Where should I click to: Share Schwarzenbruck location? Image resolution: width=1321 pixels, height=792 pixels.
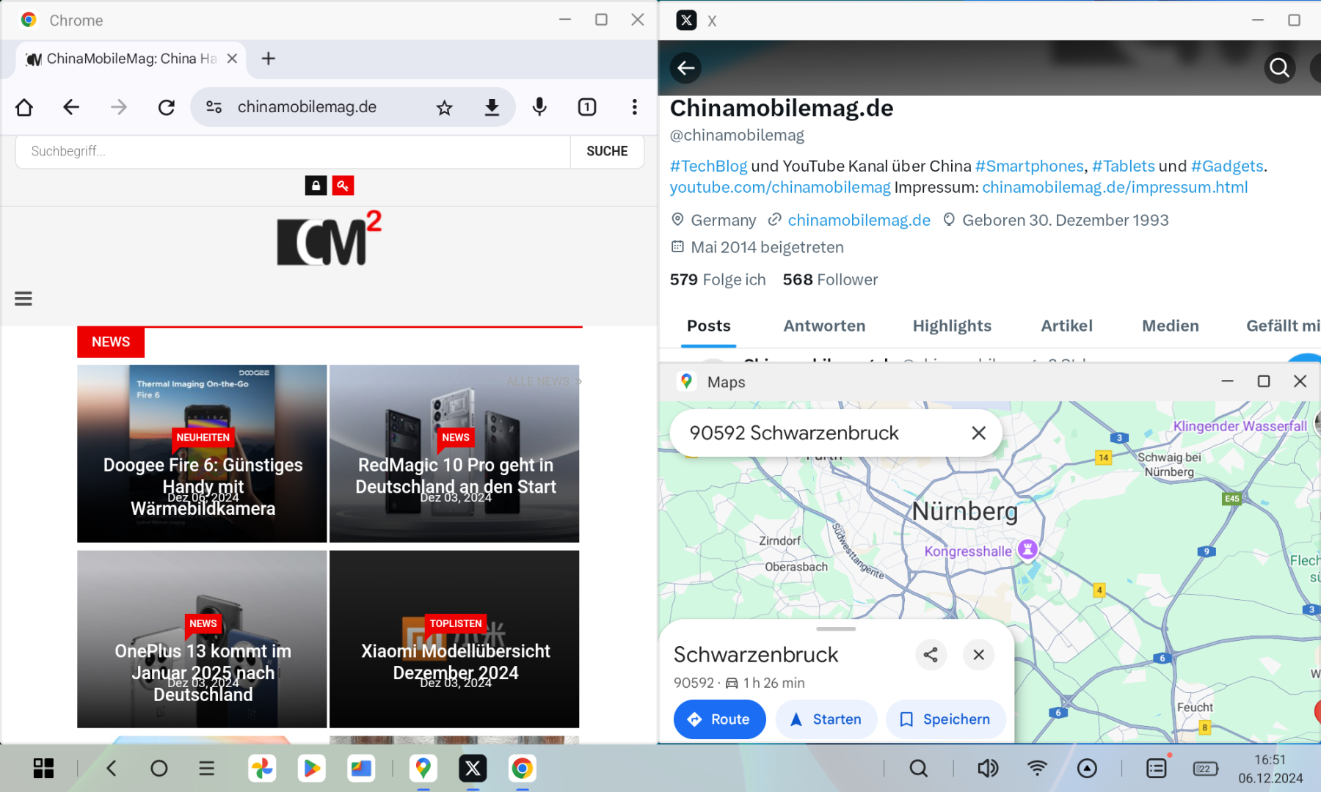click(931, 655)
